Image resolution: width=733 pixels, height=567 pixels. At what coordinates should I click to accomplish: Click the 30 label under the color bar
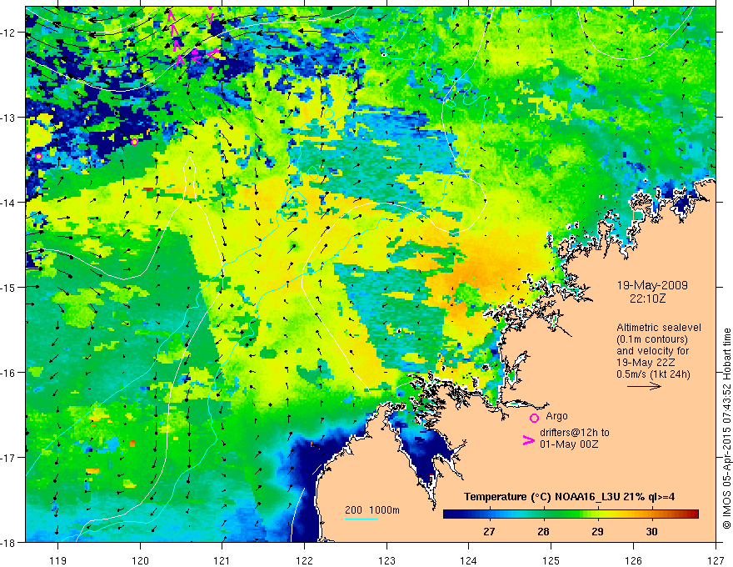(651, 531)
